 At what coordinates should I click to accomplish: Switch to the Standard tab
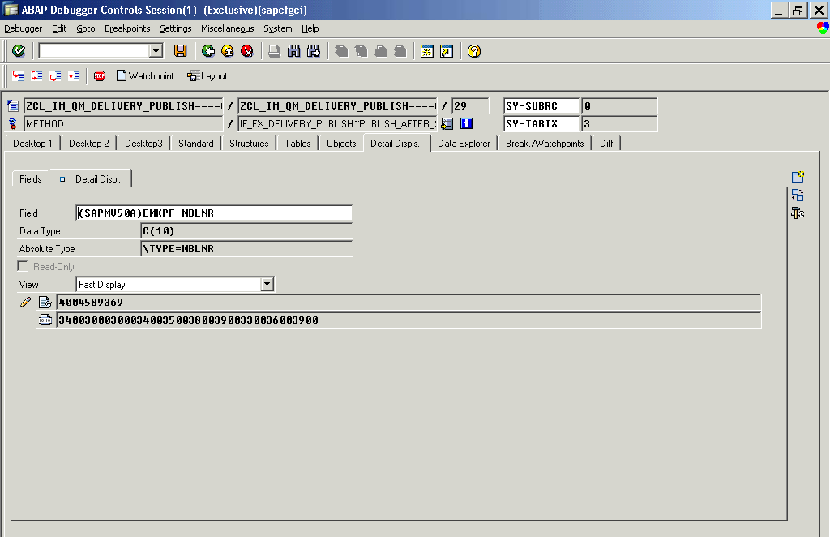196,144
